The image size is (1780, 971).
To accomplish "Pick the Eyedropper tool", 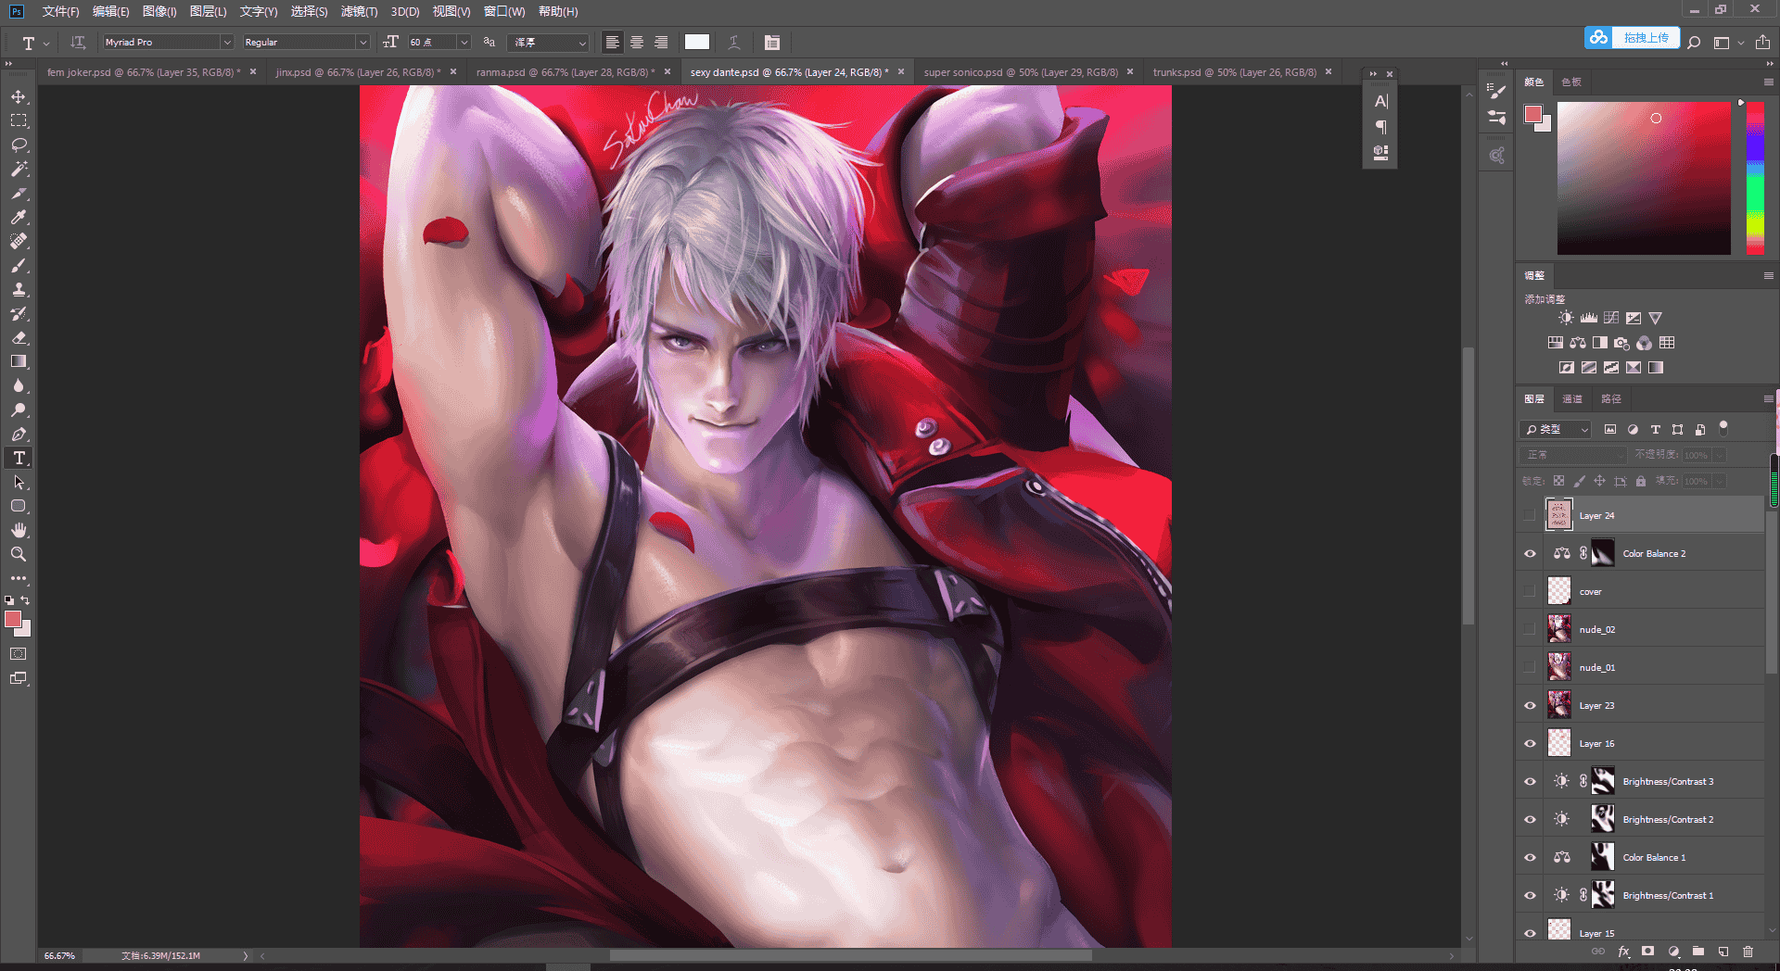I will [19, 217].
